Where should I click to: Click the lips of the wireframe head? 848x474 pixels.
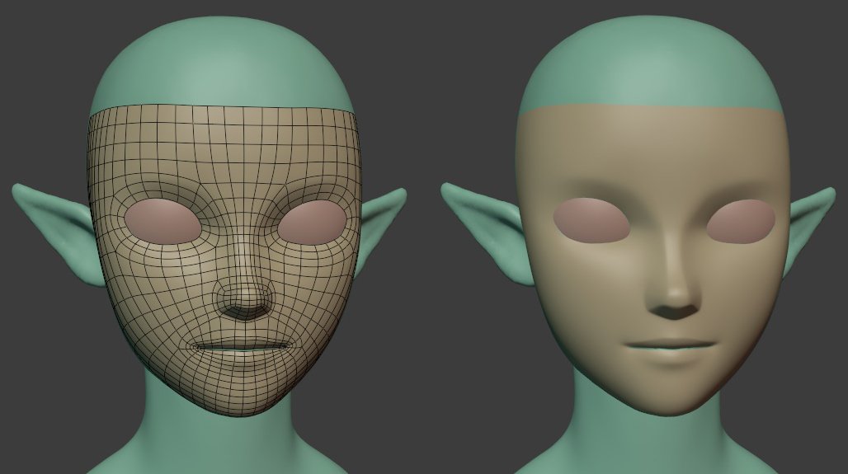tap(244, 346)
